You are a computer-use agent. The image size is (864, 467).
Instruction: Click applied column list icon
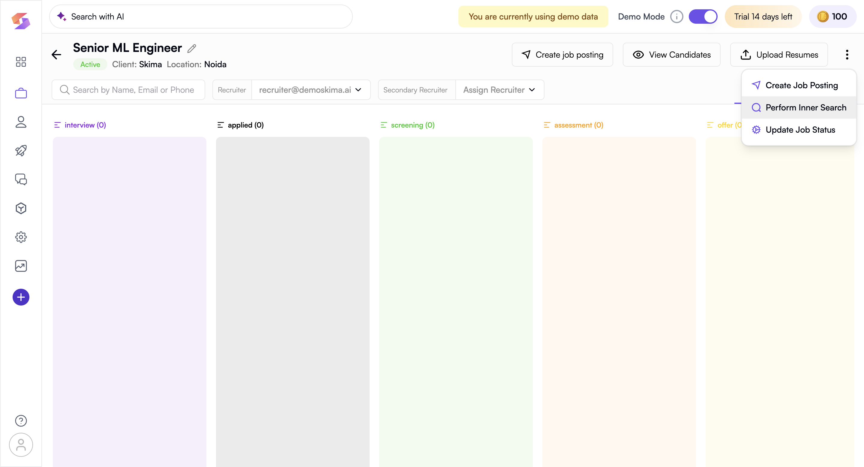220,125
